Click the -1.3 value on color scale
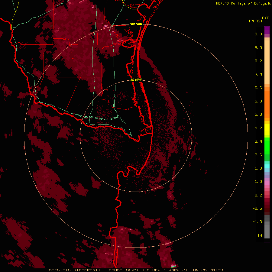Screen dimensions: 272x272 (257, 222)
